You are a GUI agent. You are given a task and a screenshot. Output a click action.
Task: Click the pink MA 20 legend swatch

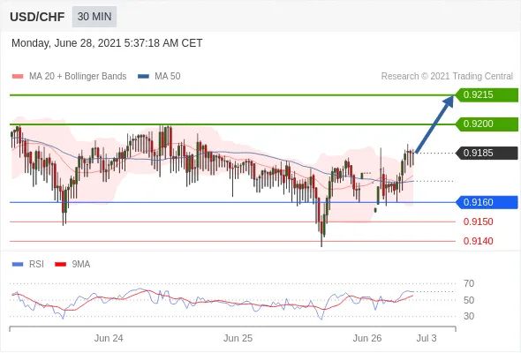pos(18,77)
